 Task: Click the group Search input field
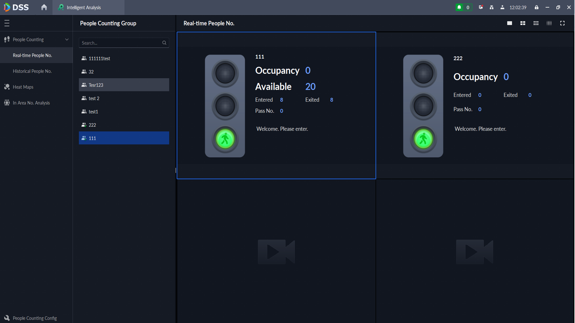(120, 43)
